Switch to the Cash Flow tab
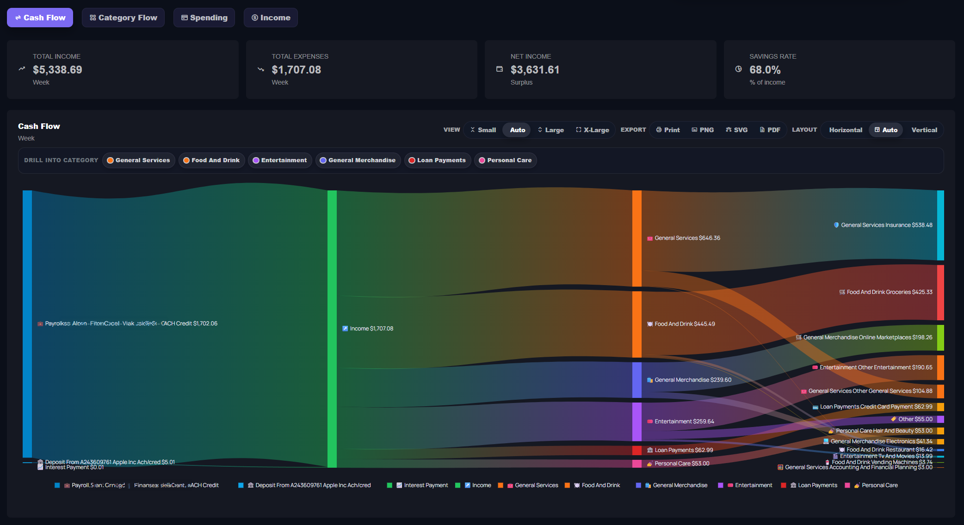The image size is (964, 525). tap(40, 18)
